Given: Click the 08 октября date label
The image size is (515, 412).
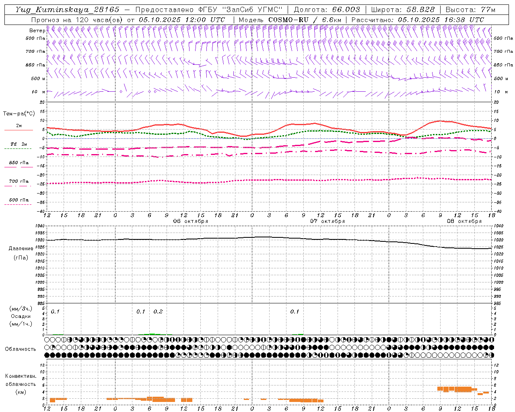Looking at the screenshot, I should 464,221.
